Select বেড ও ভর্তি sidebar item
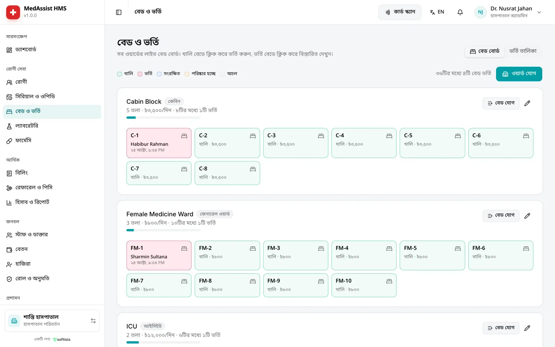Viewport: 555px width, 347px height. tap(52, 112)
